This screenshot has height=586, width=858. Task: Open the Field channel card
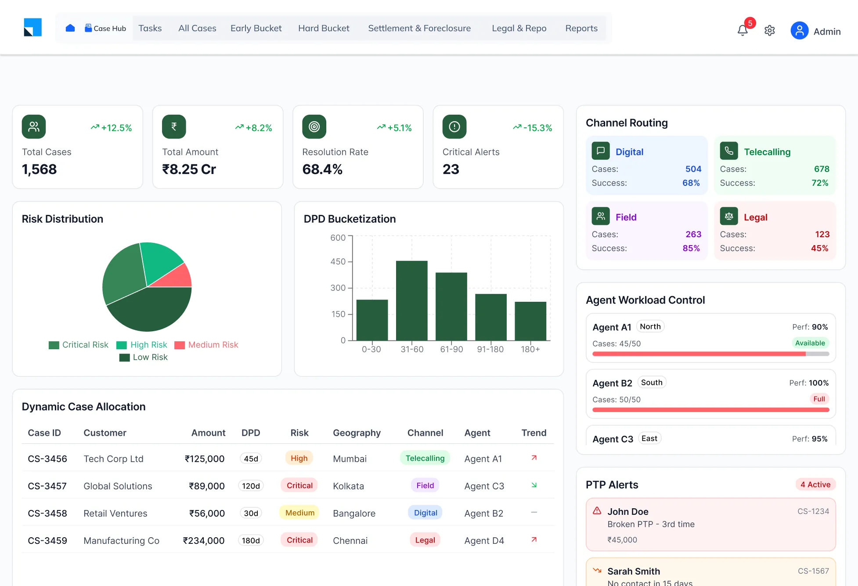646,231
